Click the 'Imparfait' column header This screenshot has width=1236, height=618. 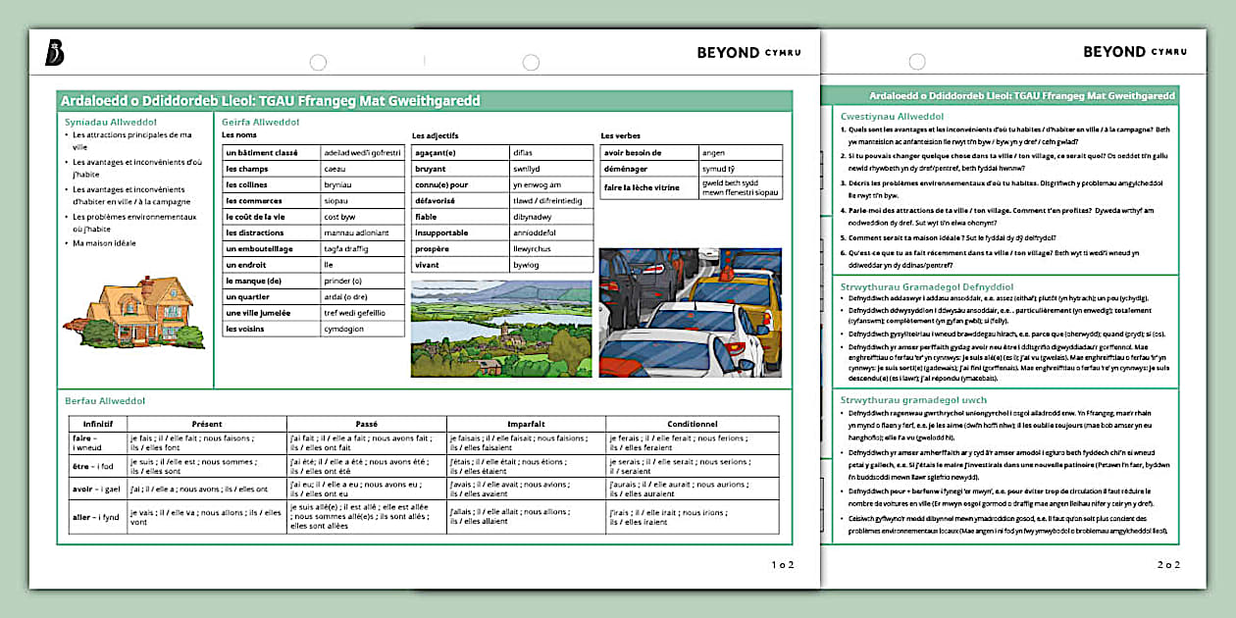(x=526, y=424)
